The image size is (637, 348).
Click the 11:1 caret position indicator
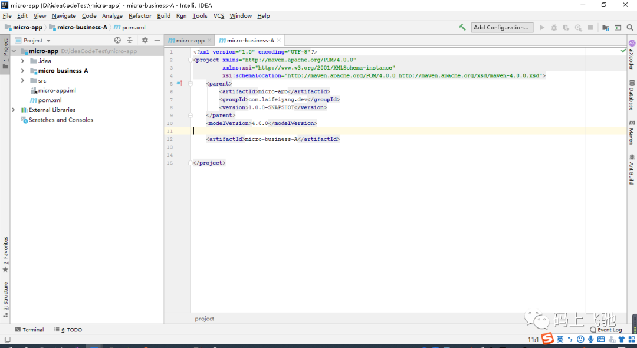533,340
